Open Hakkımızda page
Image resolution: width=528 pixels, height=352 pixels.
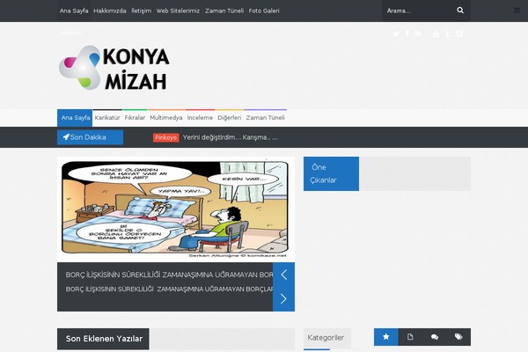coord(110,11)
